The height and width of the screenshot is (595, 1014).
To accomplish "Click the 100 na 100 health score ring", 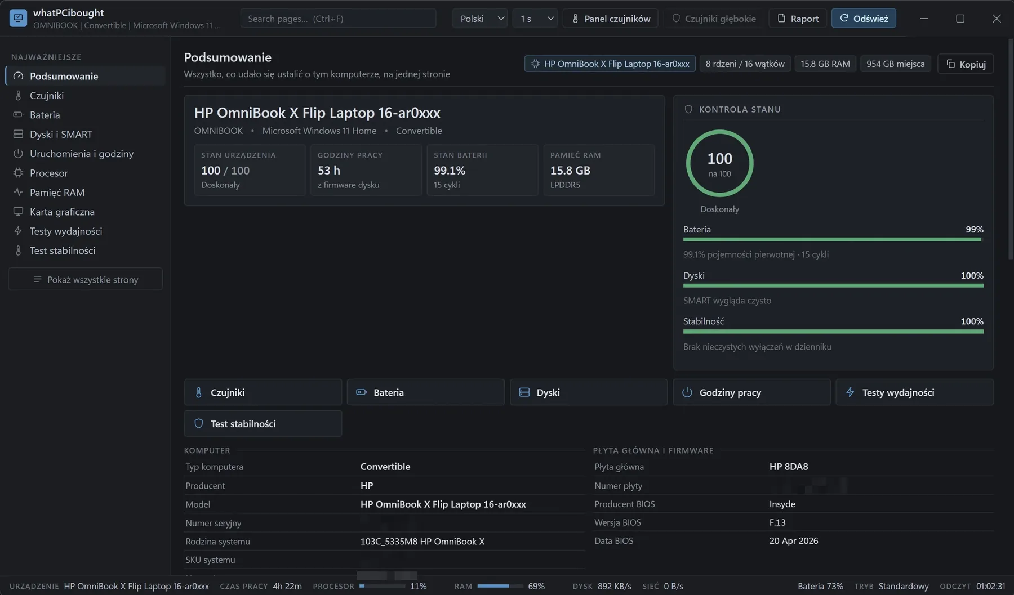I will pyautogui.click(x=720, y=163).
